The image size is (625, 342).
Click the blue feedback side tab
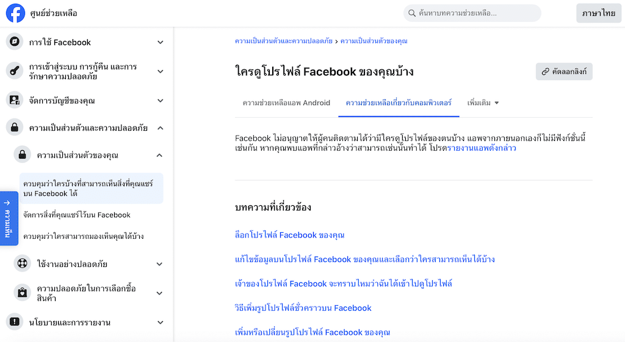click(9, 218)
